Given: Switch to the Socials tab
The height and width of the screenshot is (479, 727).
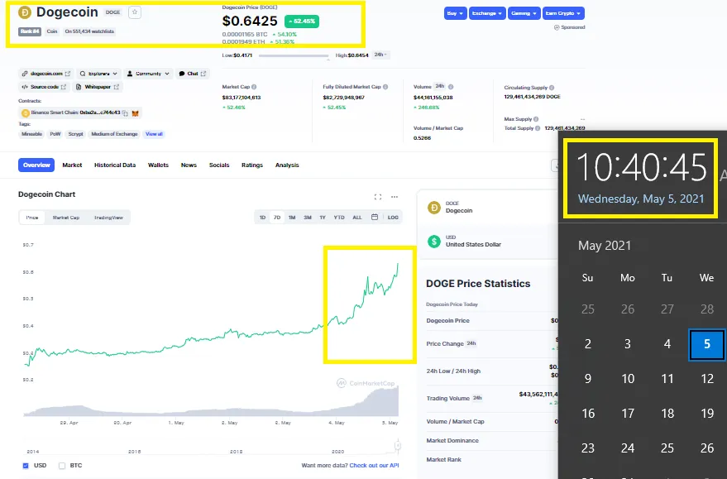Looking at the screenshot, I should [x=219, y=165].
